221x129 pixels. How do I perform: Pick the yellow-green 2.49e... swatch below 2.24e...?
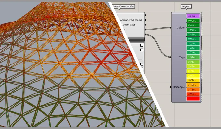[x=193, y=66]
